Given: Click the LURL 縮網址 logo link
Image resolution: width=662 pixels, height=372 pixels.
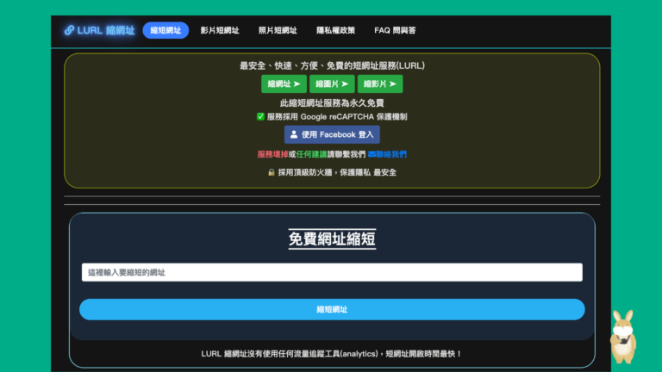Looking at the screenshot, I should (x=99, y=30).
